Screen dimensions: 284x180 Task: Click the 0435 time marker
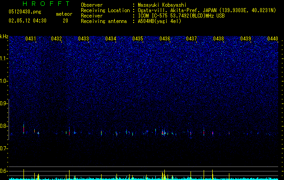point(138,39)
